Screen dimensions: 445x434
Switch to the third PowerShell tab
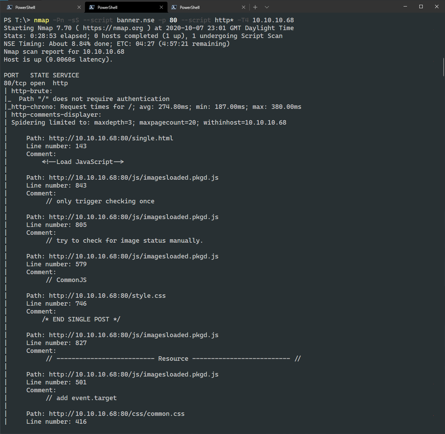click(209, 7)
